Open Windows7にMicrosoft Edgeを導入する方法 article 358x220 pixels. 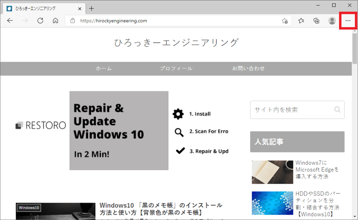click(x=317, y=170)
